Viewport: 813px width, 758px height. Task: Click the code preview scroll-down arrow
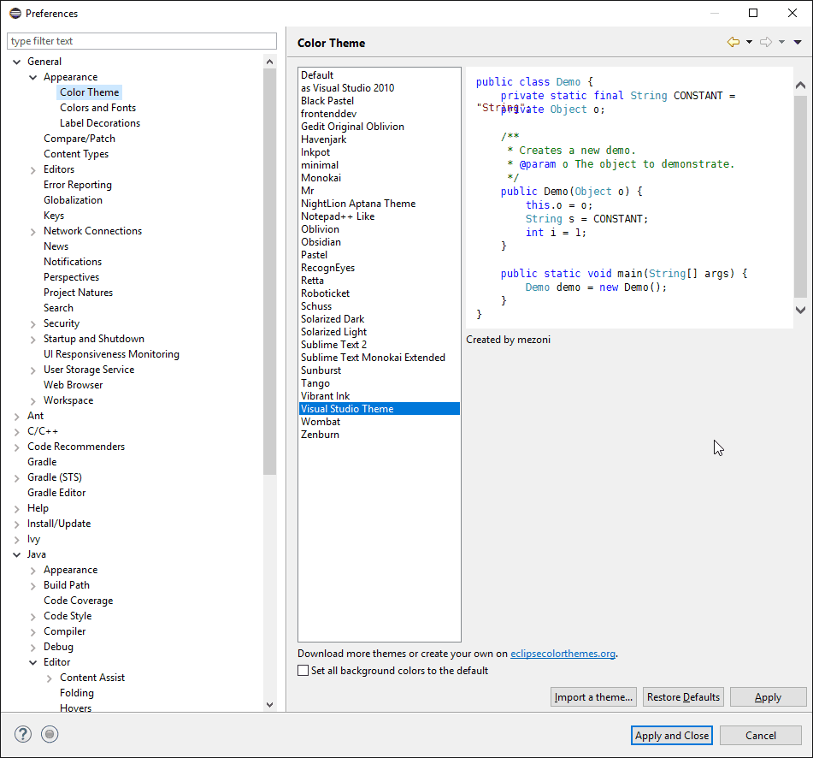pyautogui.click(x=800, y=310)
